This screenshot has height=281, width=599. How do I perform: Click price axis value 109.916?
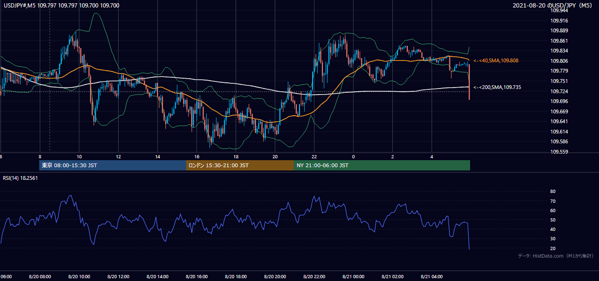pos(560,21)
